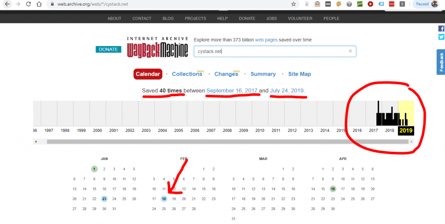Open the green chart extension icon
Viewport: 445px width, 224px height.
click(x=359, y=4)
